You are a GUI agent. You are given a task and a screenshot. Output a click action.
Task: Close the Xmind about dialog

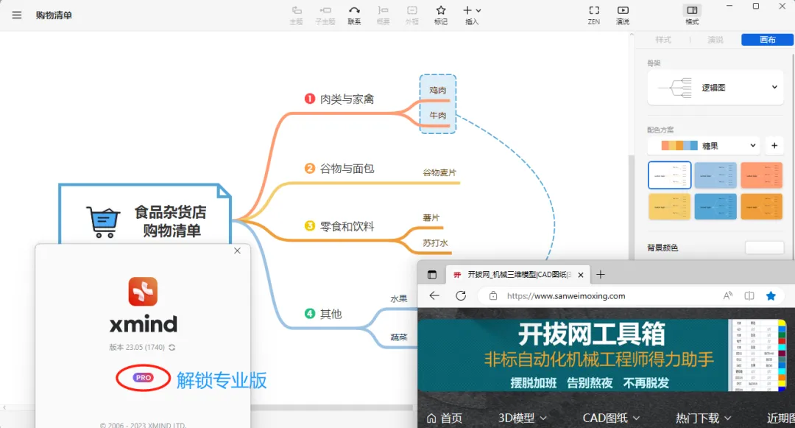click(237, 250)
